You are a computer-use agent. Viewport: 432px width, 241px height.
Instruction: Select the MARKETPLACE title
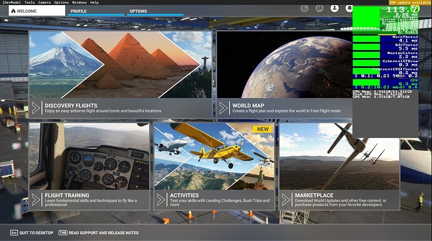(314, 195)
